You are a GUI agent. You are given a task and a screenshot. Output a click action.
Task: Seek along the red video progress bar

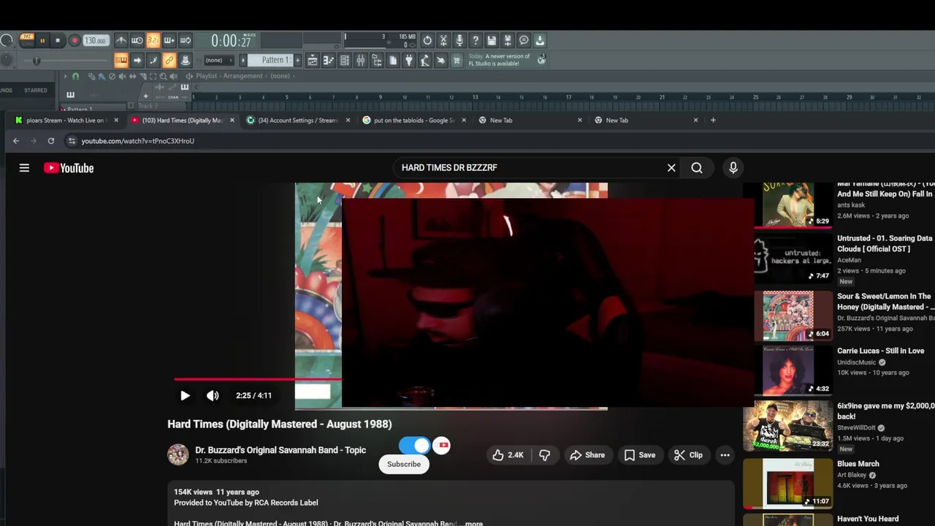click(x=257, y=379)
